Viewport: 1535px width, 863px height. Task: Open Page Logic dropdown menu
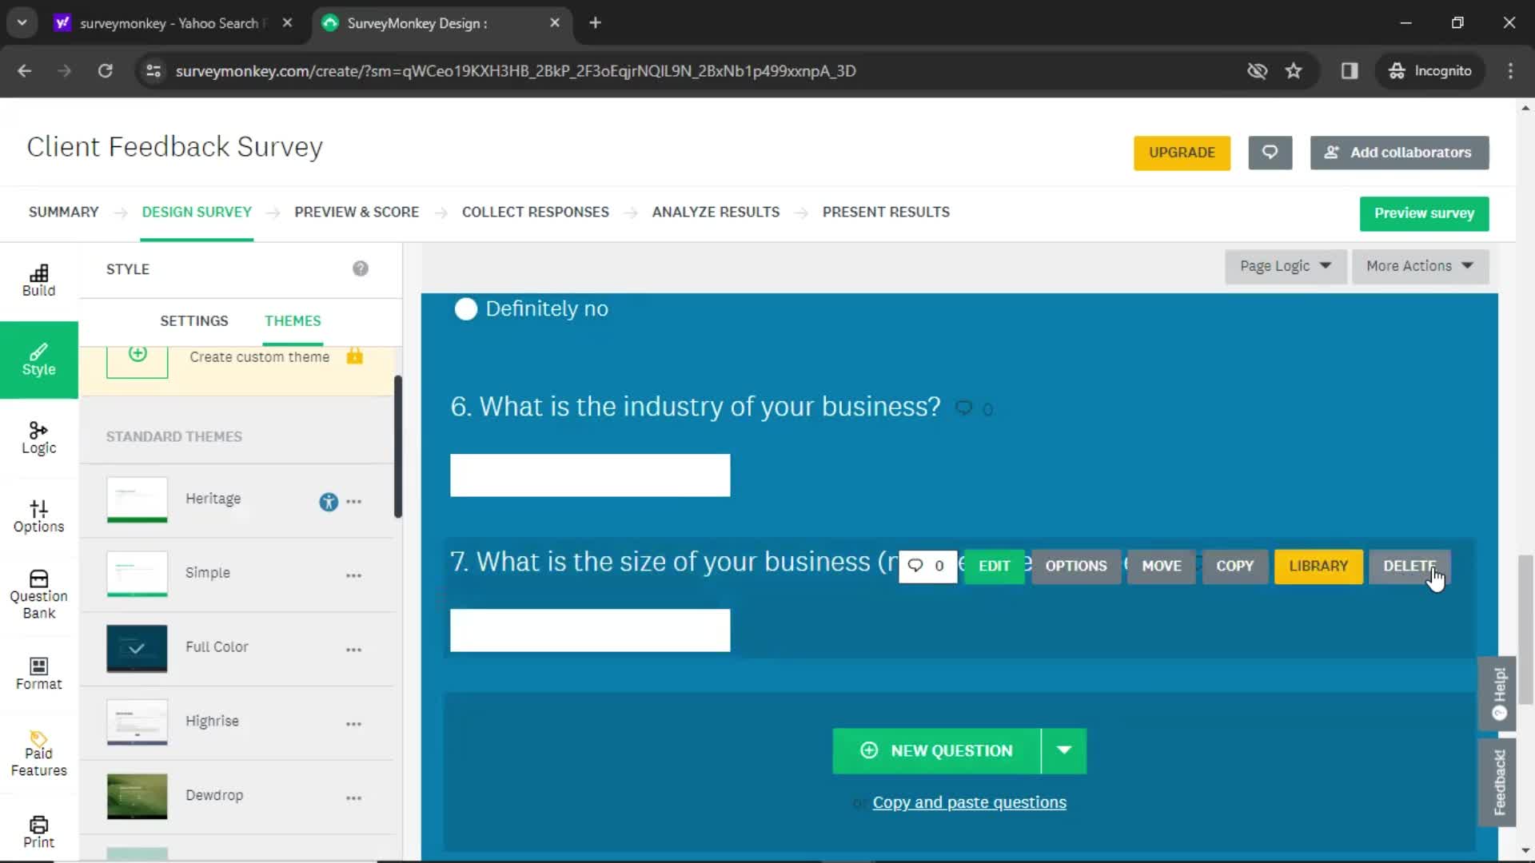tap(1284, 265)
